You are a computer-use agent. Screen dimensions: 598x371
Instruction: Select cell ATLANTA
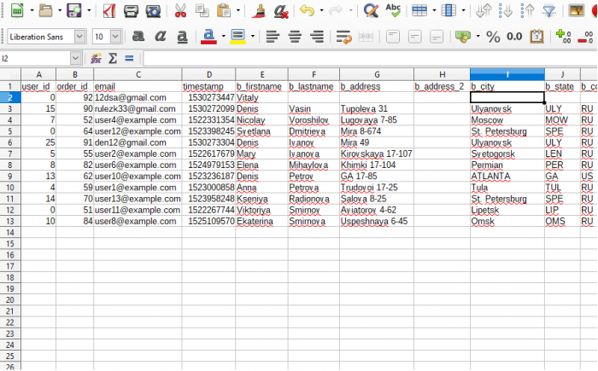tap(507, 177)
